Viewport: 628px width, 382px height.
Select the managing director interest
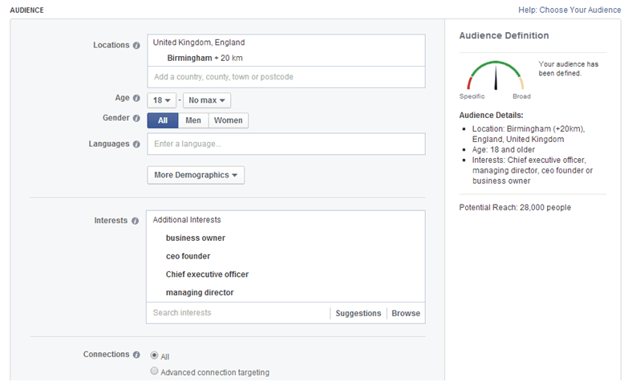coord(200,293)
